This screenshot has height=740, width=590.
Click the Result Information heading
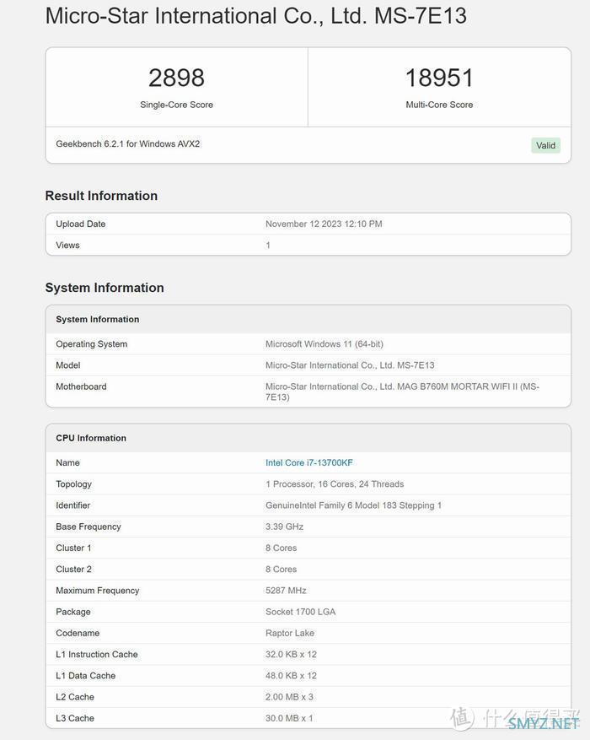(101, 196)
